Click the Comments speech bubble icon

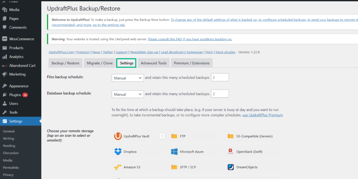click(5, 27)
